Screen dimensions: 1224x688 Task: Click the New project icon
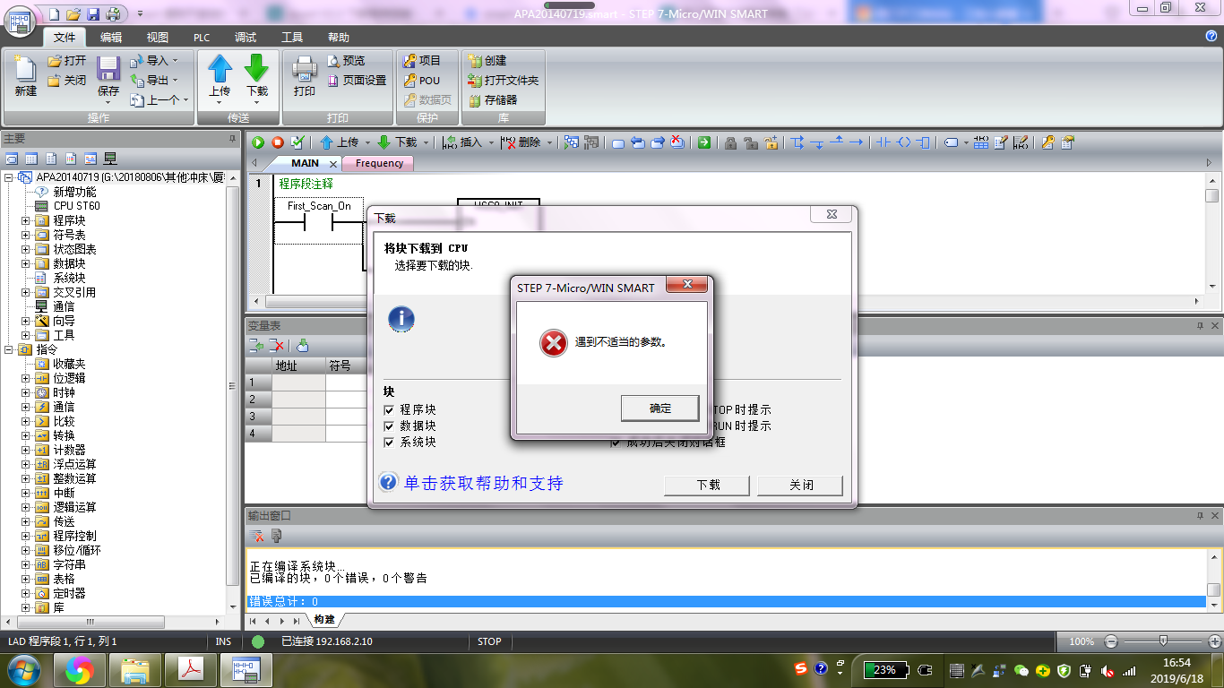[x=25, y=71]
